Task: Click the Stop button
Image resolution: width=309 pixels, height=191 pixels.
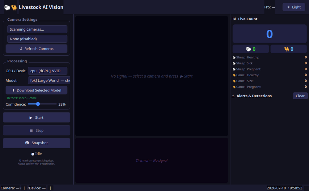Action: [x=36, y=130]
